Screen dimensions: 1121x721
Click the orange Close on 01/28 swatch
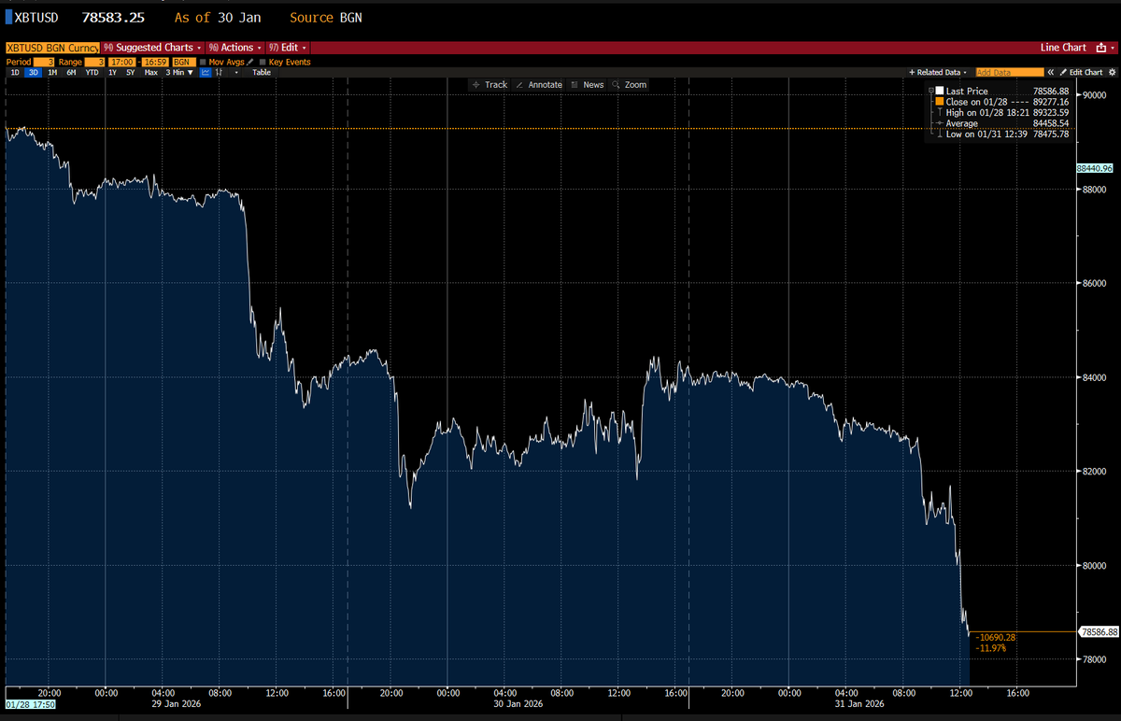coord(939,102)
